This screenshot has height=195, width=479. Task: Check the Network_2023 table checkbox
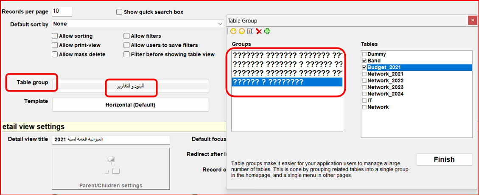coord(364,87)
